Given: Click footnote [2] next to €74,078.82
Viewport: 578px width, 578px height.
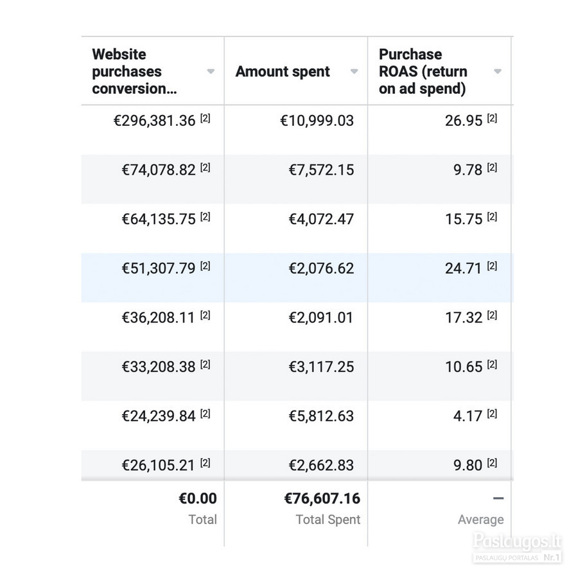Looking at the screenshot, I should (206, 168).
